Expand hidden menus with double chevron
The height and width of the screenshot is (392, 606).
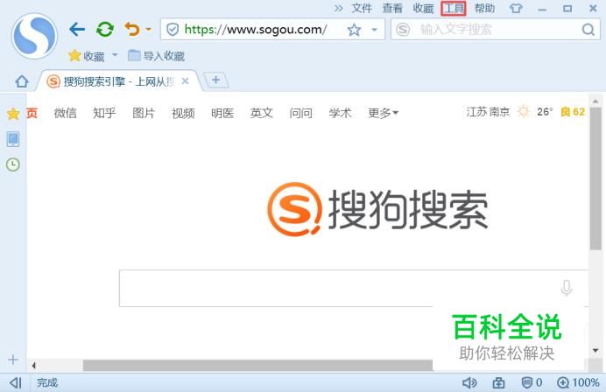339,8
